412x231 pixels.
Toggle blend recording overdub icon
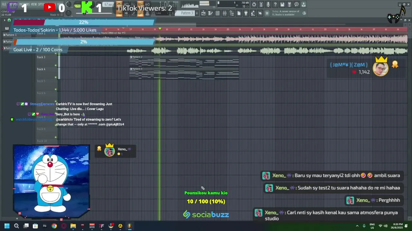(x=140, y=4)
